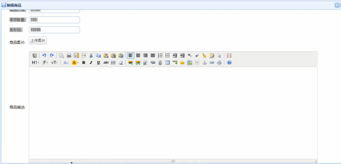The width and height of the screenshot is (341, 164).
Task: Apply quick format
Action: (212, 56)
